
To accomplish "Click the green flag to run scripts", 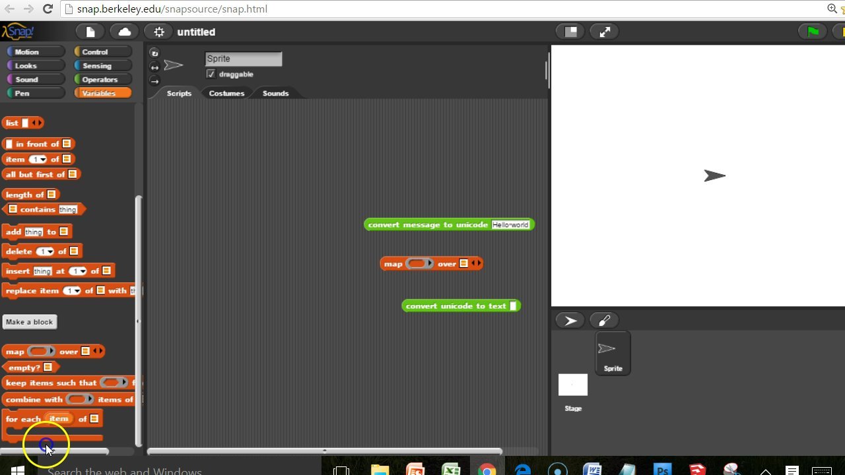I will coord(812,31).
